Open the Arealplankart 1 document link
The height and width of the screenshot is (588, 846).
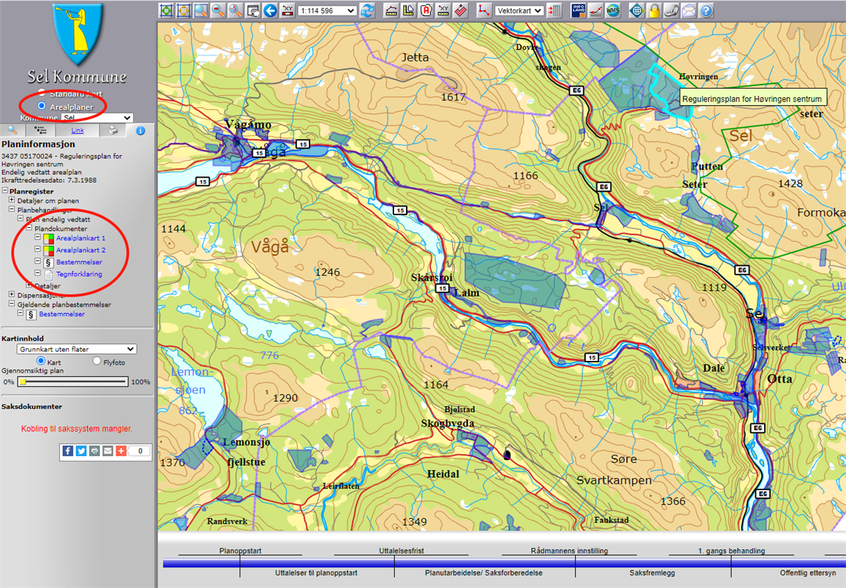(x=80, y=238)
